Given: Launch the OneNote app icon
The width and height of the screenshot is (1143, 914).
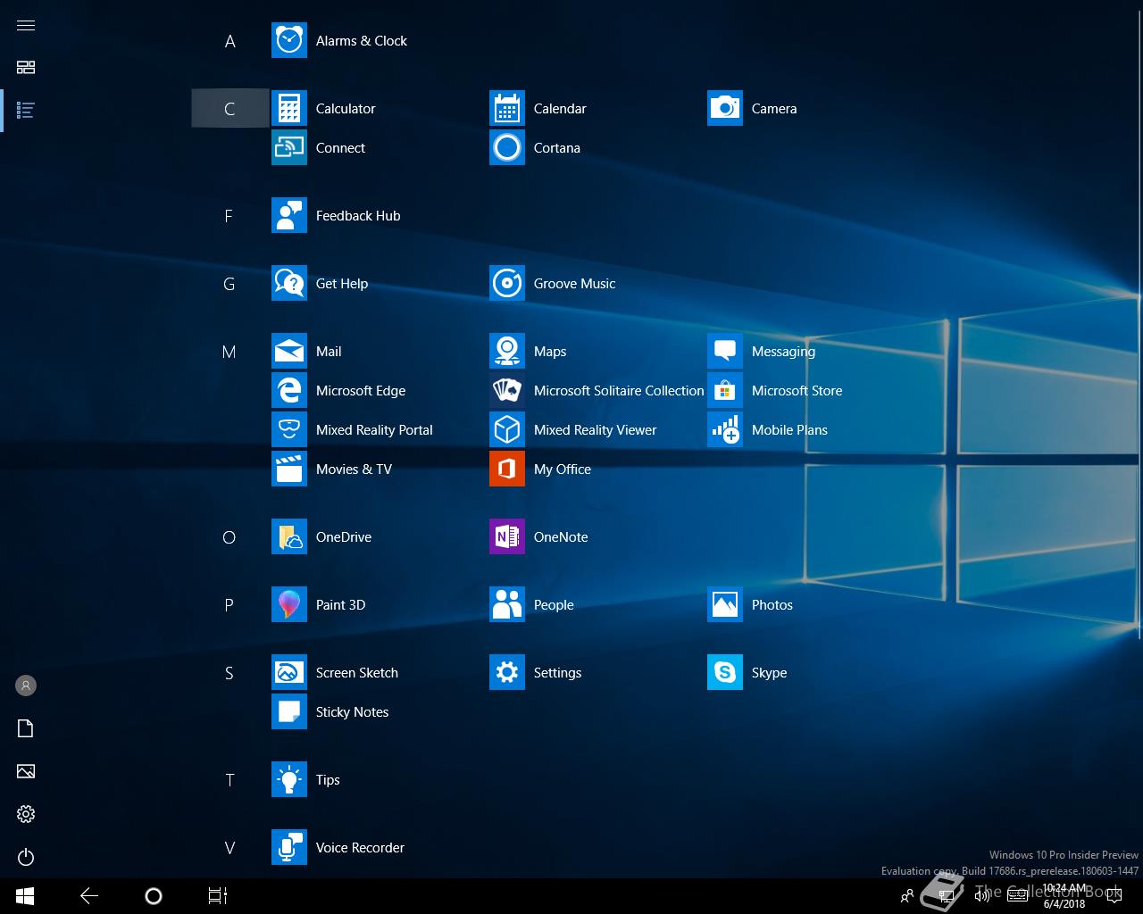Looking at the screenshot, I should coord(506,537).
